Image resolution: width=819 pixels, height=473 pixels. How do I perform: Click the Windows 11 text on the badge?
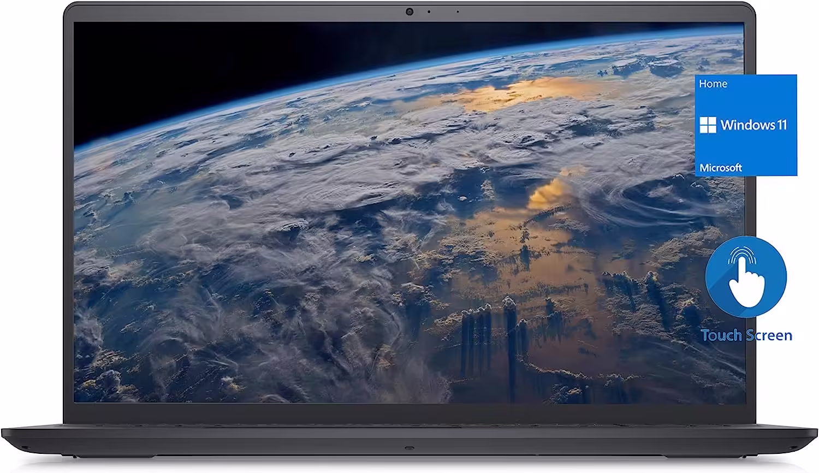753,125
